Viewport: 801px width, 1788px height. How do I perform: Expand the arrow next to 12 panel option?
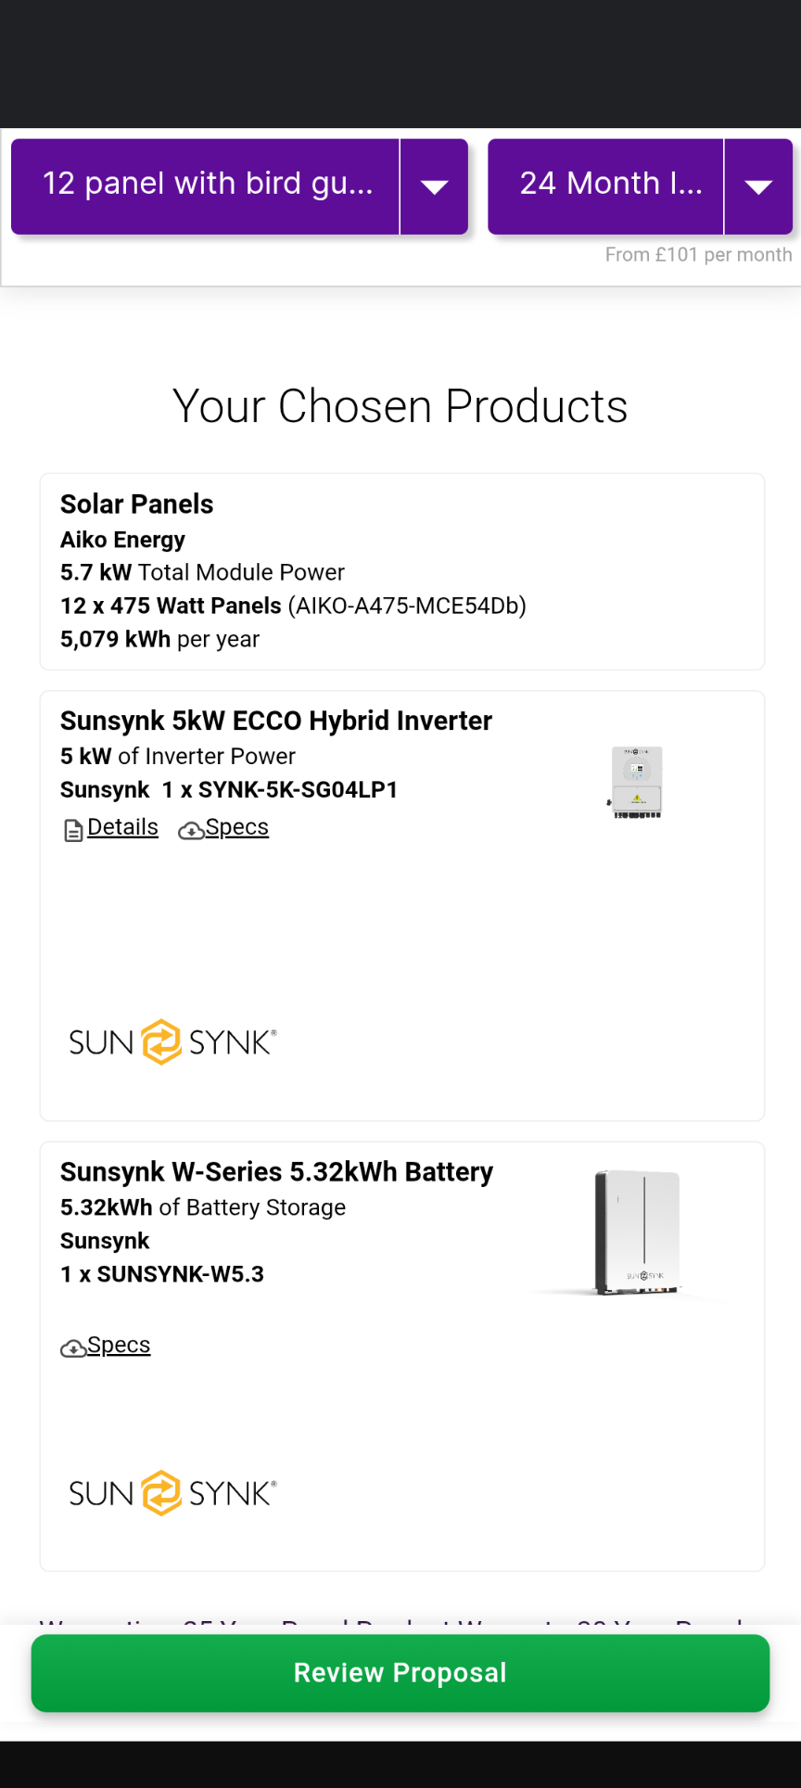pos(434,186)
